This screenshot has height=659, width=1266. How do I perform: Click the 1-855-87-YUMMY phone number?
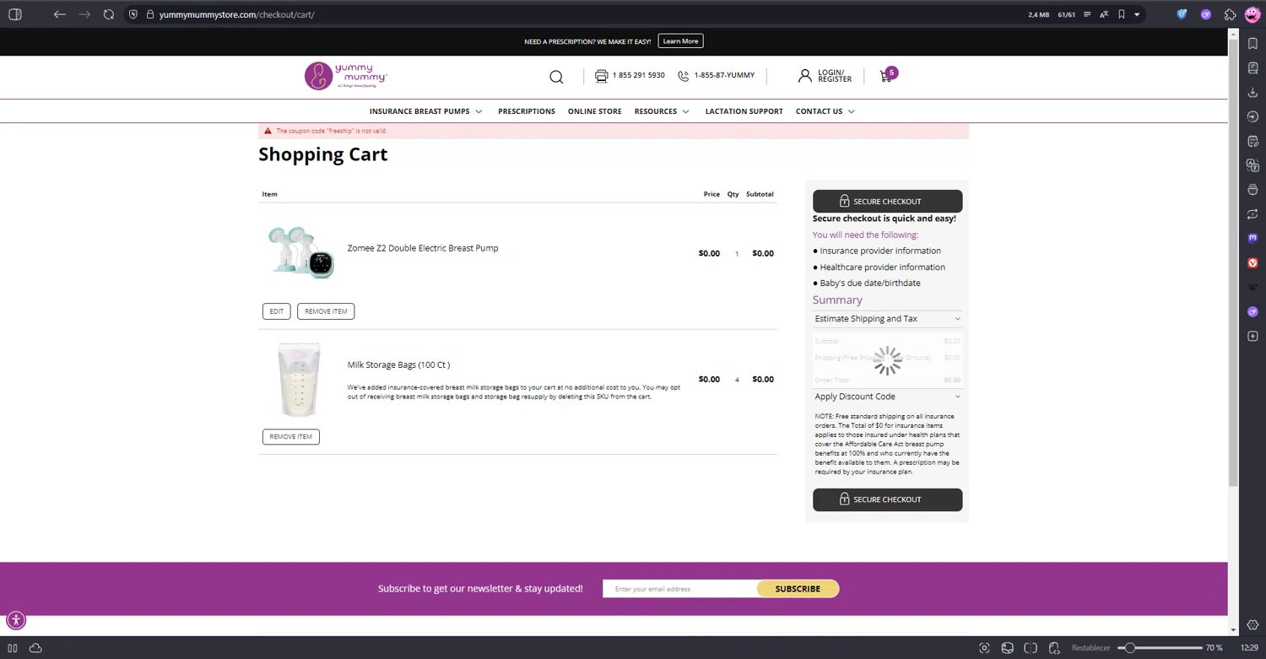click(724, 75)
